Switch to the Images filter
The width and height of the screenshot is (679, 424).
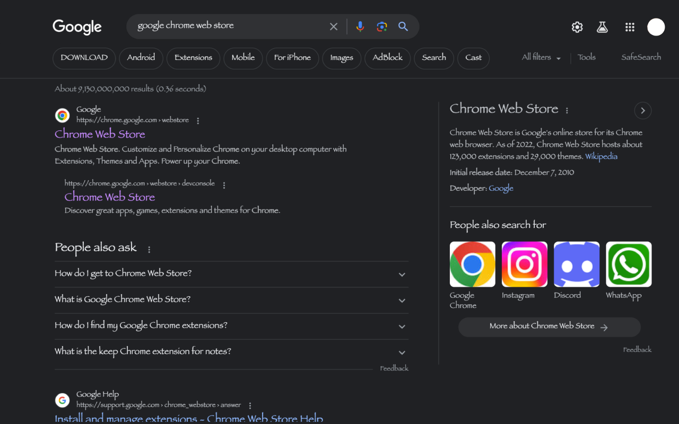pos(342,58)
